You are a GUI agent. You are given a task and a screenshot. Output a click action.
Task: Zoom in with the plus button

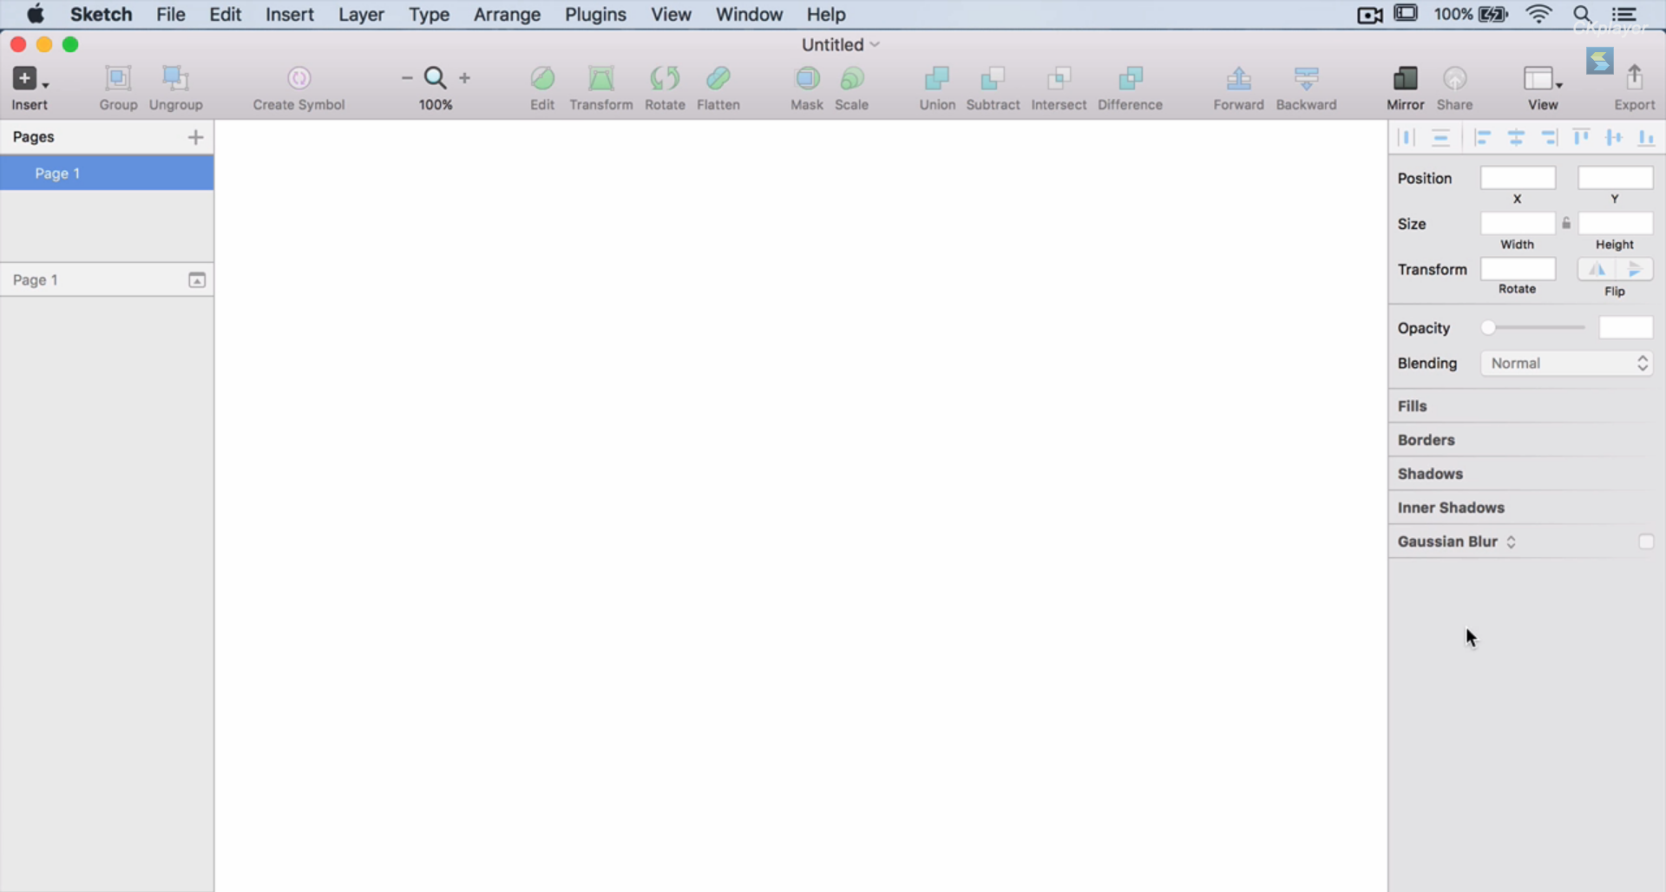[465, 78]
